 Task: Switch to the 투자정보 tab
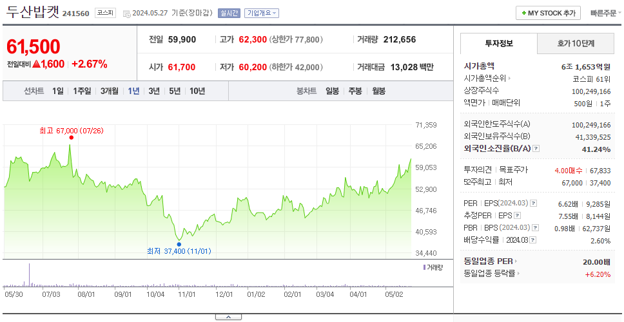click(x=499, y=43)
